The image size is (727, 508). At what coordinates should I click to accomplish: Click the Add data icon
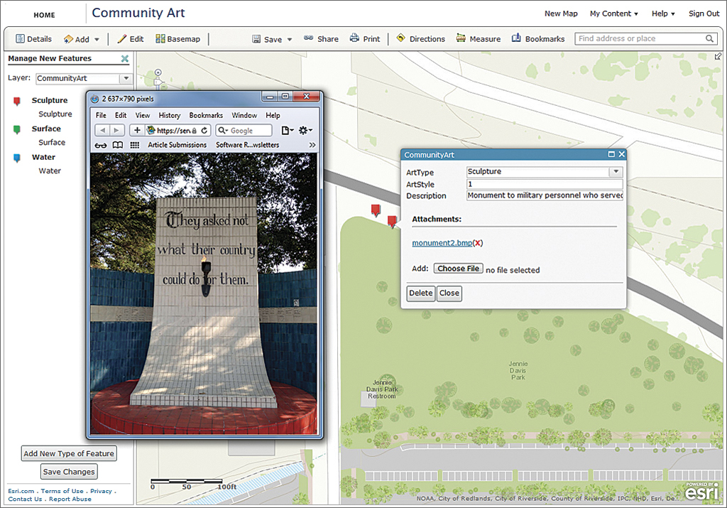point(68,39)
